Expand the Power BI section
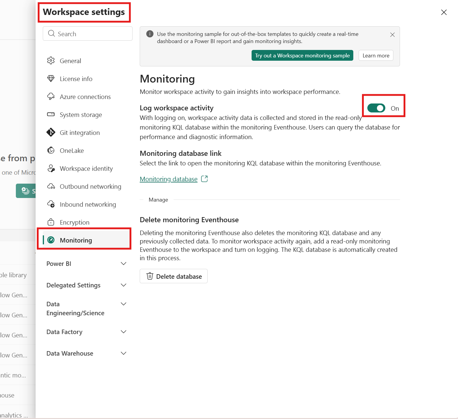Screen dimensions: 458x419 (123, 263)
